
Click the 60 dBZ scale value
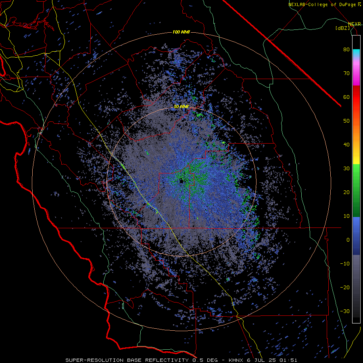346,97
